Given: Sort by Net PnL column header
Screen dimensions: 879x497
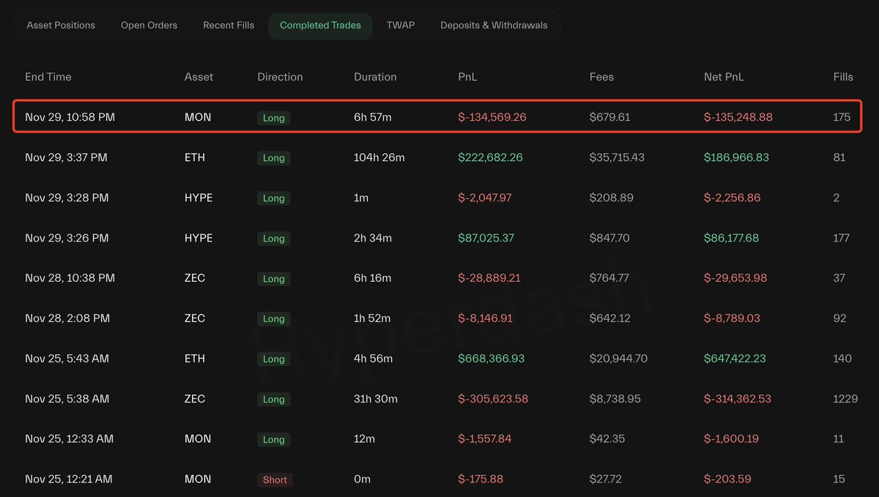Looking at the screenshot, I should [724, 77].
